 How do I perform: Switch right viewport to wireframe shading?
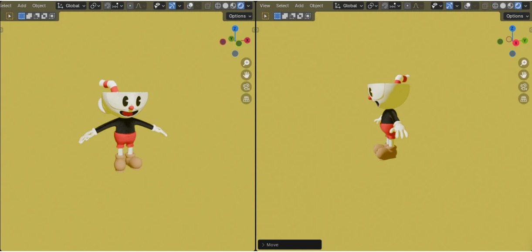tap(495, 6)
